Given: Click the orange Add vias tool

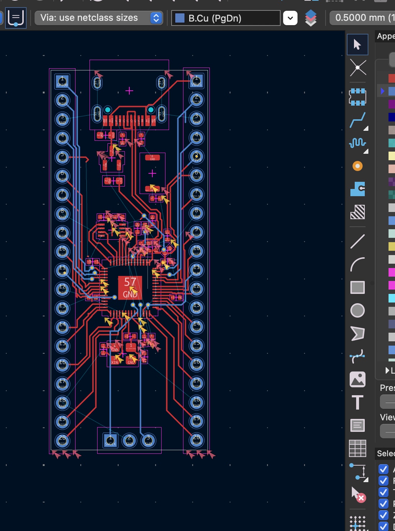Looking at the screenshot, I should (357, 166).
